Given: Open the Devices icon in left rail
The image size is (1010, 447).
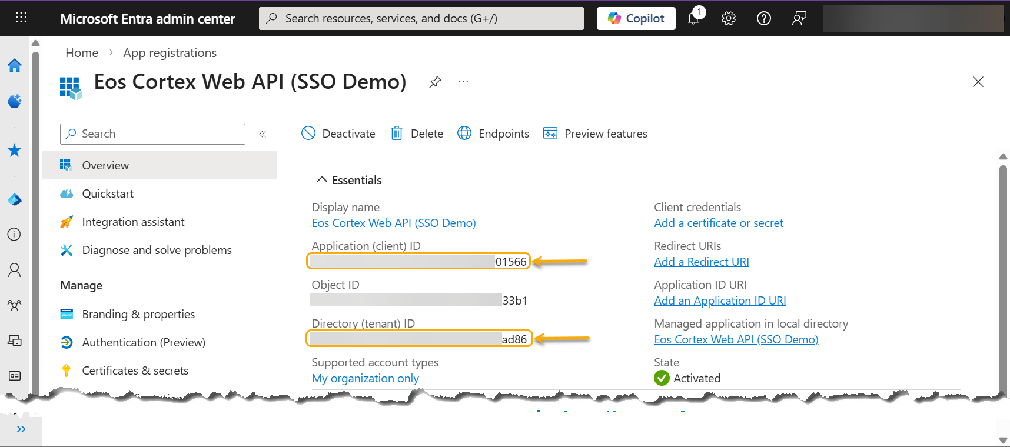Looking at the screenshot, I should click(x=15, y=341).
